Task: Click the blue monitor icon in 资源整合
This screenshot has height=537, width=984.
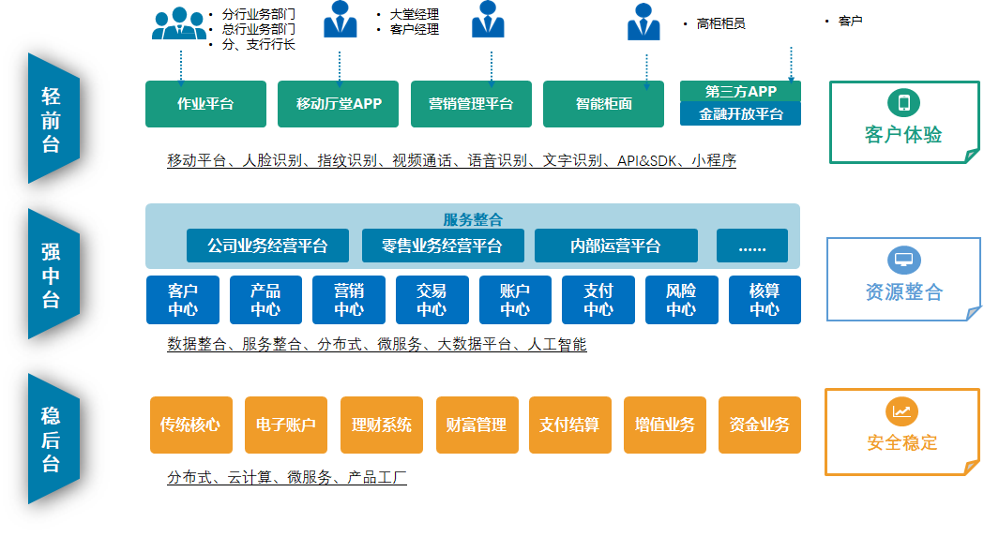Action: coord(903,260)
